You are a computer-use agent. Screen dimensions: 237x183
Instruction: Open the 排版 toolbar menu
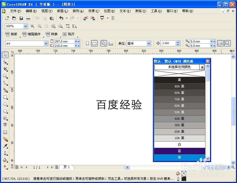(x=11, y=34)
